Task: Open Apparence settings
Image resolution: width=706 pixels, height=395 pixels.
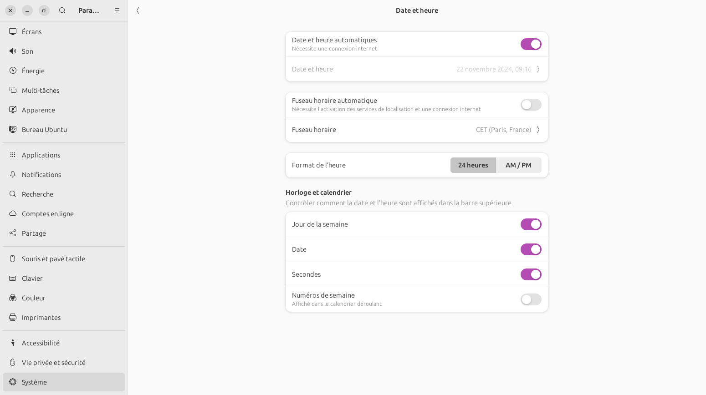Action: [64, 110]
